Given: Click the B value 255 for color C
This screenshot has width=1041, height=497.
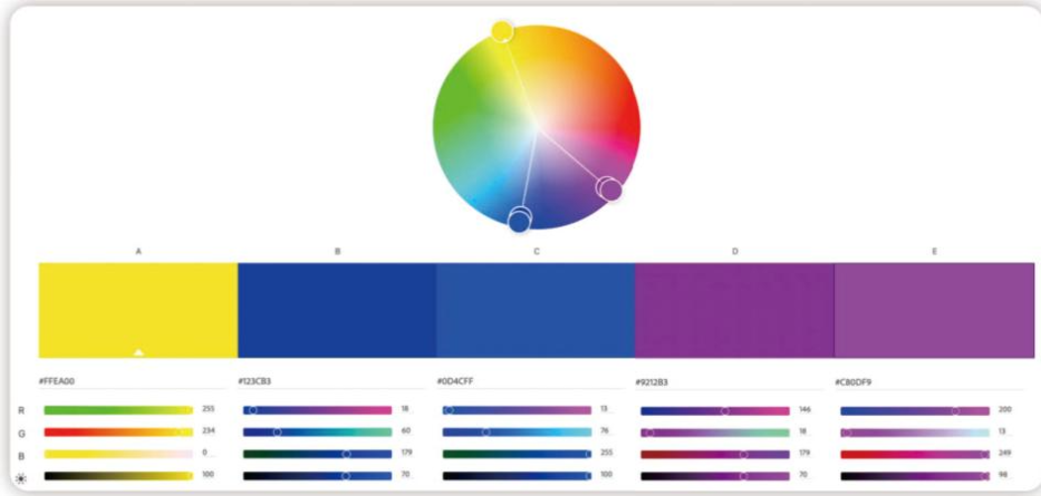Looking at the screenshot, I should point(607,452).
